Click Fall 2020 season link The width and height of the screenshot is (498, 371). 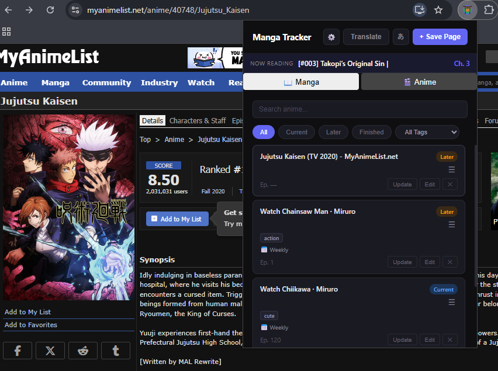click(213, 192)
